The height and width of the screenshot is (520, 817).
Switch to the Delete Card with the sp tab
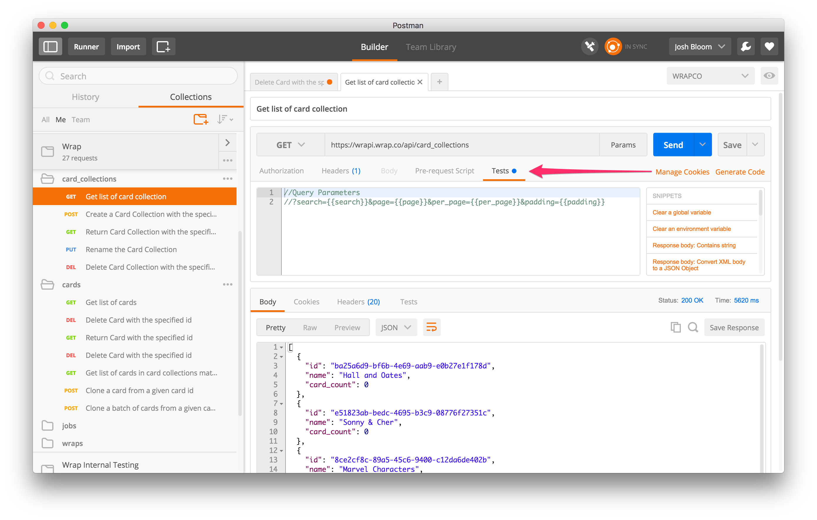click(294, 82)
